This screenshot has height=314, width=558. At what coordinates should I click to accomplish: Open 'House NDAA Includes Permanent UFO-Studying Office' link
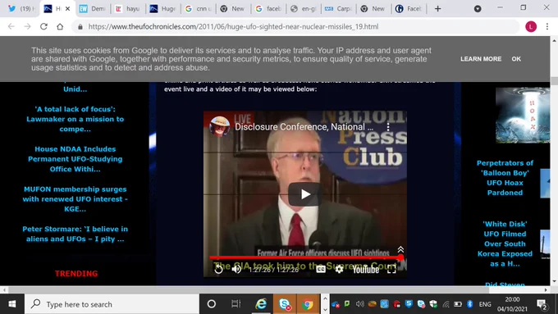[x=75, y=159]
